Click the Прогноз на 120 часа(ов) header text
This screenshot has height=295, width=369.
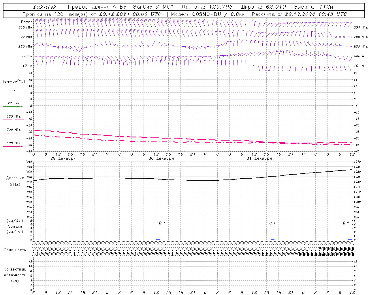pyautogui.click(x=92, y=14)
